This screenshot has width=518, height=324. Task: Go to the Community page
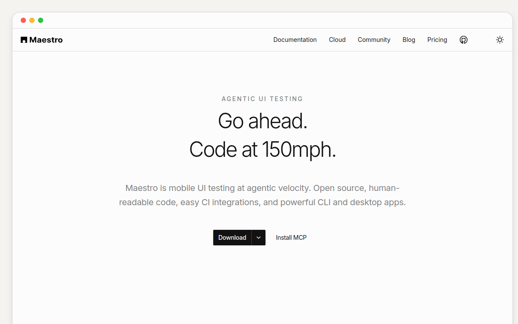pyautogui.click(x=374, y=40)
